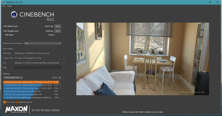Expand the CPU (Single Core) ranking dropdown
The image size is (222, 116).
click(13, 78)
